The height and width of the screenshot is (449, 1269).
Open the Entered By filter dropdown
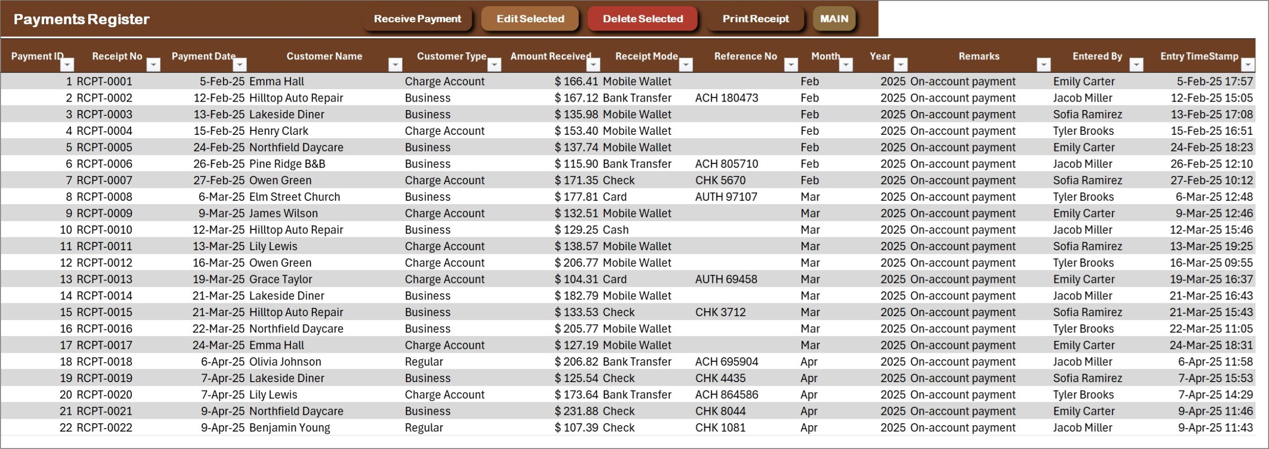pos(1136,64)
